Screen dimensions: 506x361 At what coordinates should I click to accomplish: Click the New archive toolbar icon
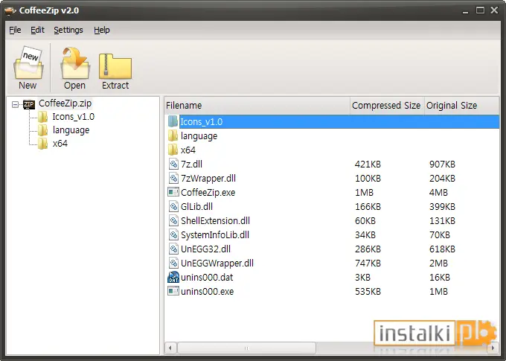pyautogui.click(x=28, y=68)
